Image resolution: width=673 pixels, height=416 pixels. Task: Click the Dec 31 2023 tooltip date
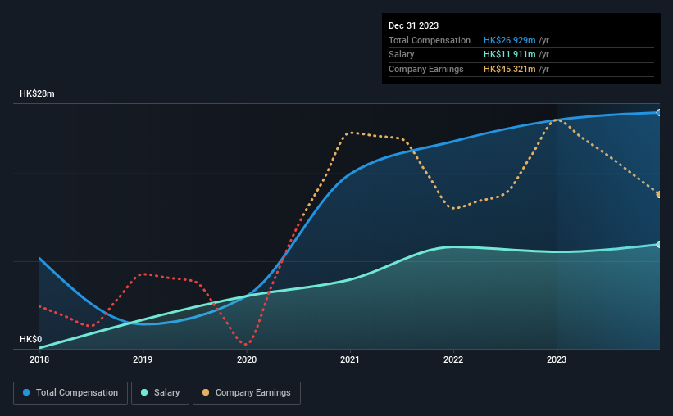click(413, 25)
